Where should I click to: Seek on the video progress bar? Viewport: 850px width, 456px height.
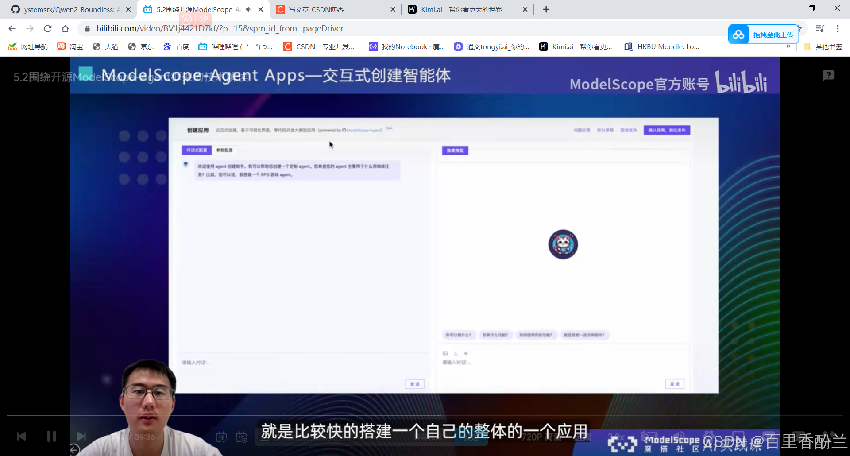pos(425,416)
